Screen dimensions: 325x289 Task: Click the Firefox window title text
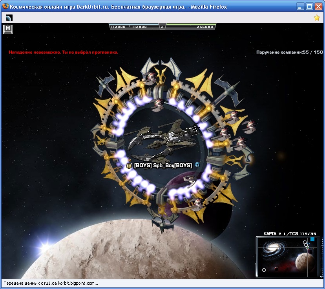tap(119, 7)
